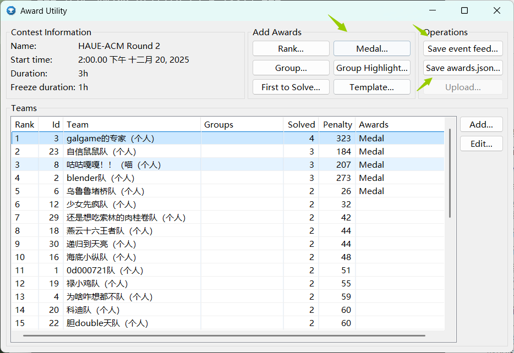
Task: Click the vertical scrollbar of teams table
Action: tap(450, 173)
